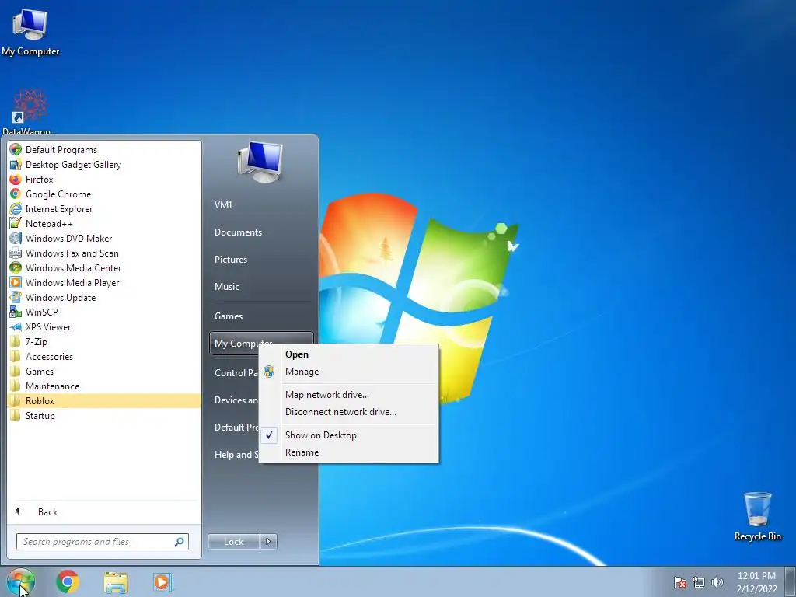Image resolution: width=796 pixels, height=597 pixels.
Task: Choose Open in the context menu
Action: pyautogui.click(x=349, y=354)
